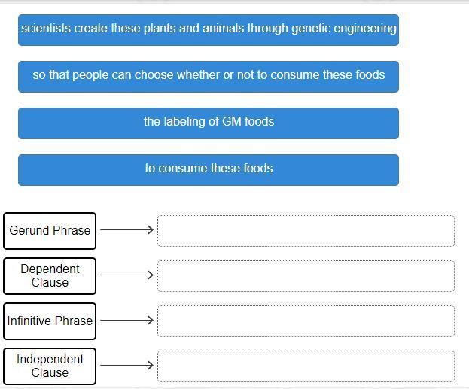
Task: Click the tile starting with 'so that'
Action: coord(209,76)
